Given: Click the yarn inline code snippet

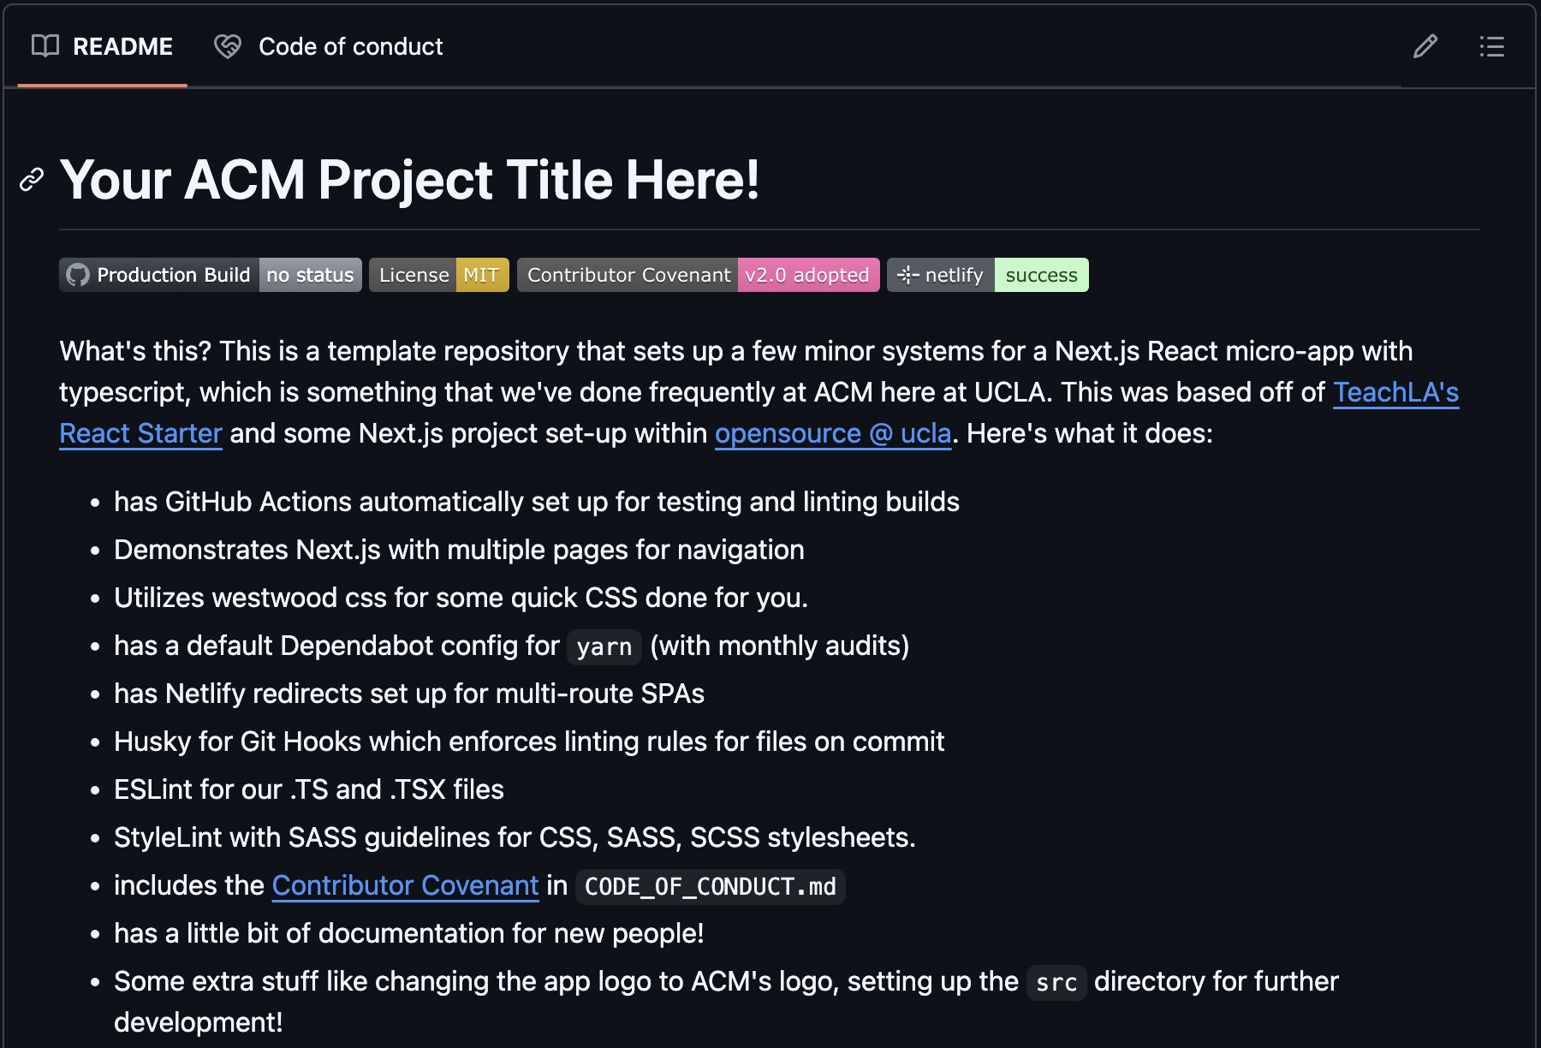Looking at the screenshot, I should (x=604, y=646).
